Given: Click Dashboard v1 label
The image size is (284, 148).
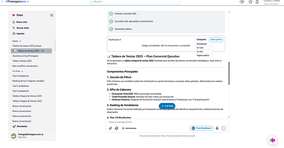Looking at the screenshot, I should pyautogui.click(x=115, y=40).
